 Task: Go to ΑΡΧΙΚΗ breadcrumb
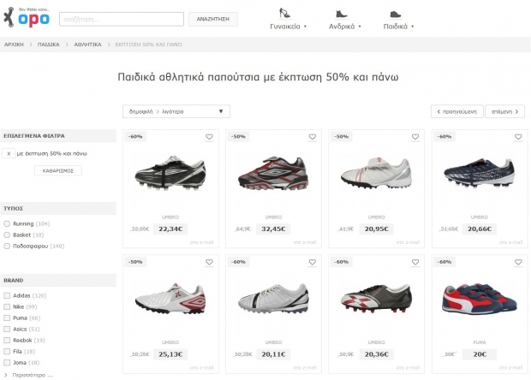(x=14, y=45)
